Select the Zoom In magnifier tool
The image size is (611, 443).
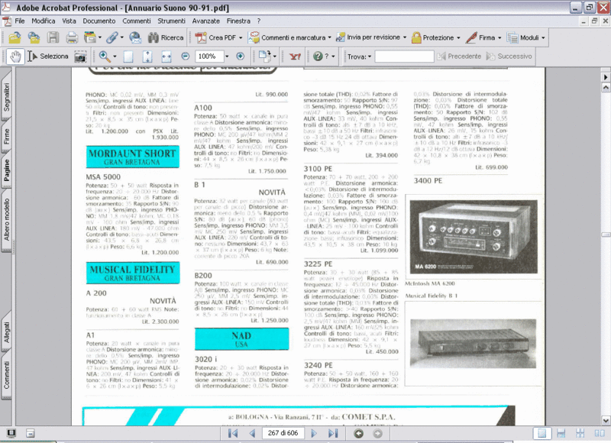pos(105,57)
